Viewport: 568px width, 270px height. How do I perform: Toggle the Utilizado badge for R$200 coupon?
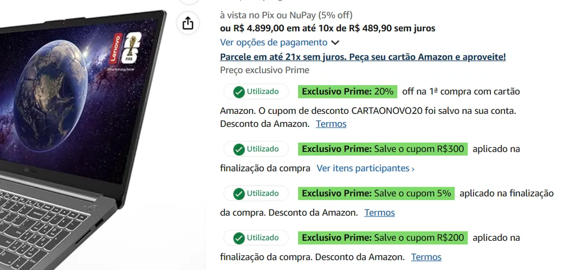click(x=256, y=238)
